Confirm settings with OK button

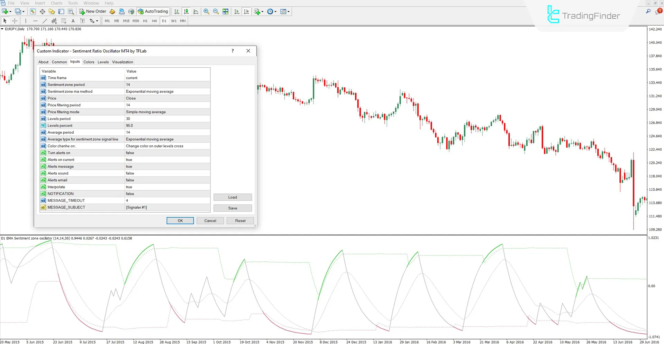pos(180,220)
